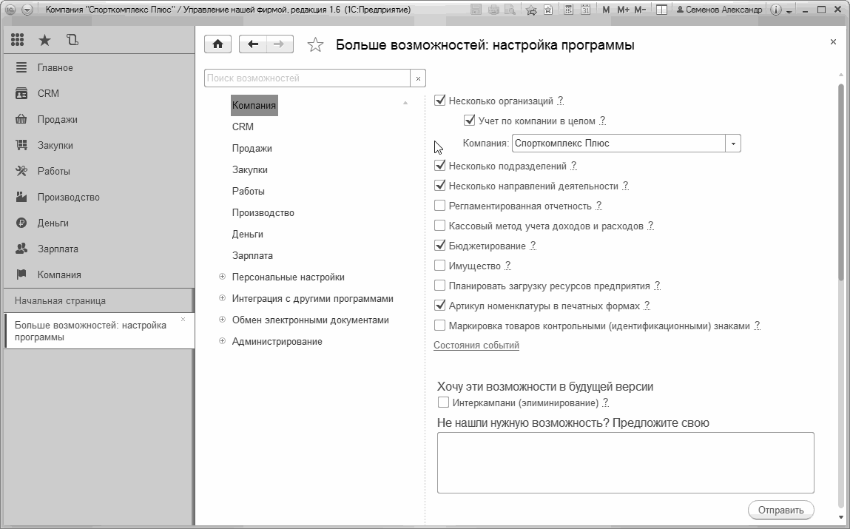
Task: Open the sections grid menu icon
Action: [17, 39]
